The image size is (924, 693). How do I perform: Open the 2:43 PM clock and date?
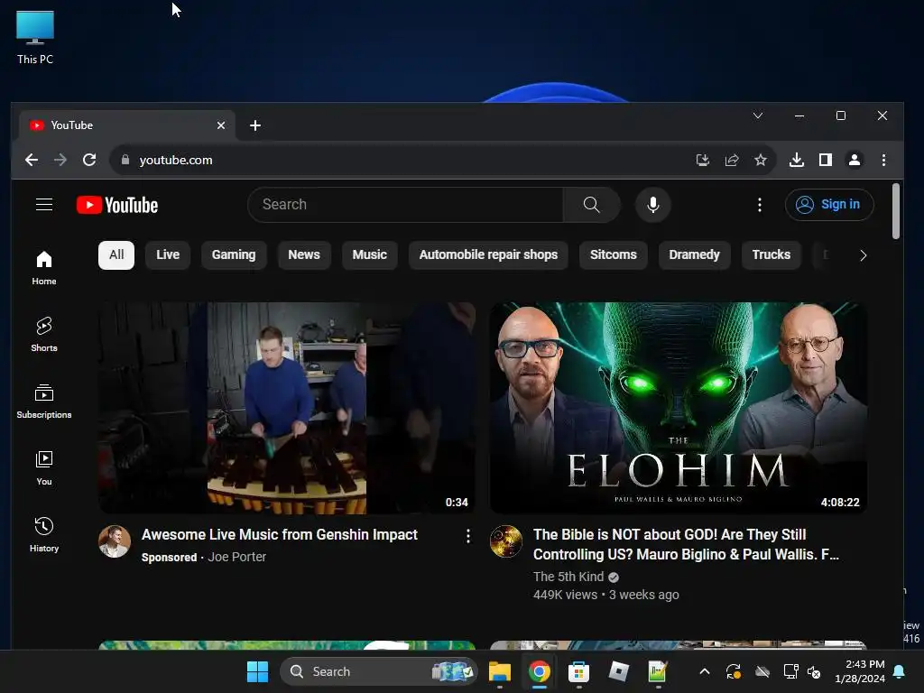(x=860, y=671)
